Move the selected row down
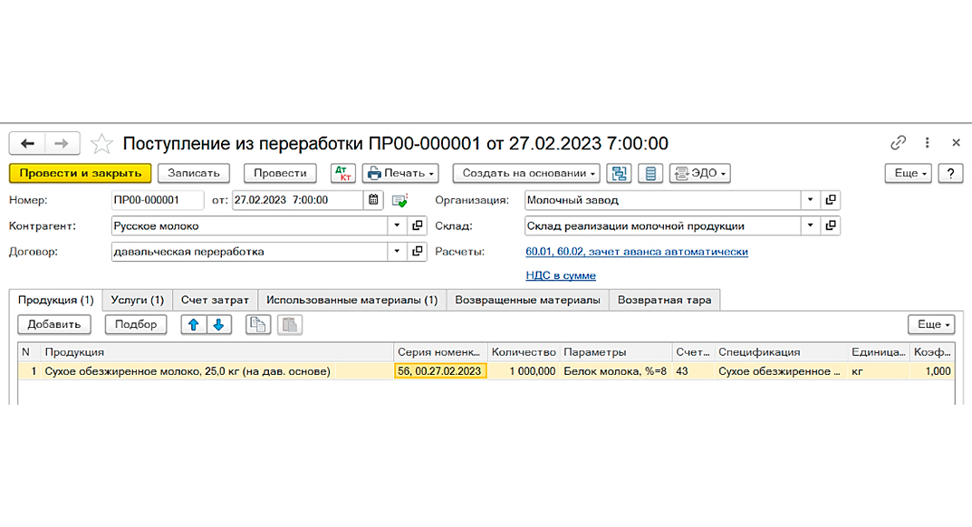Image resolution: width=972 pixels, height=527 pixels. tap(218, 324)
